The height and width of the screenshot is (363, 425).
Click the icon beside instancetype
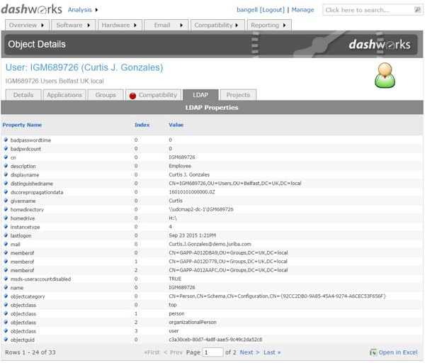point(6,227)
